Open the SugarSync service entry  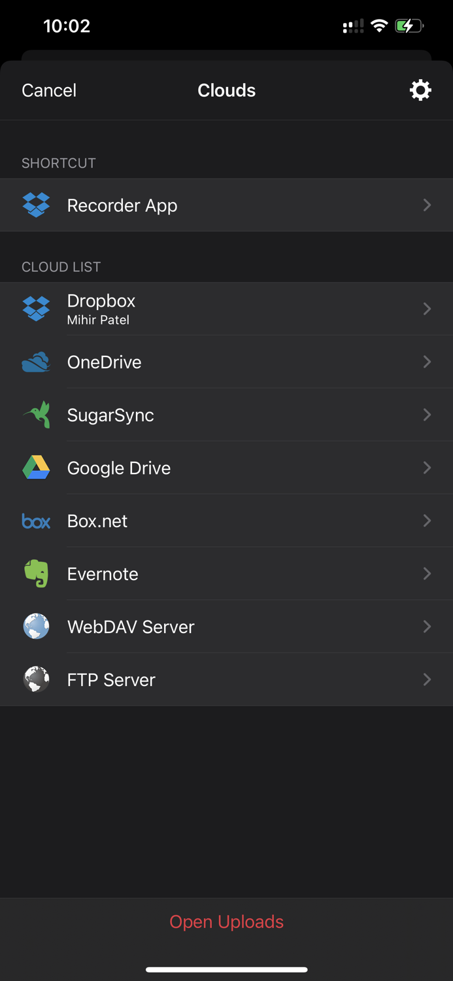227,415
